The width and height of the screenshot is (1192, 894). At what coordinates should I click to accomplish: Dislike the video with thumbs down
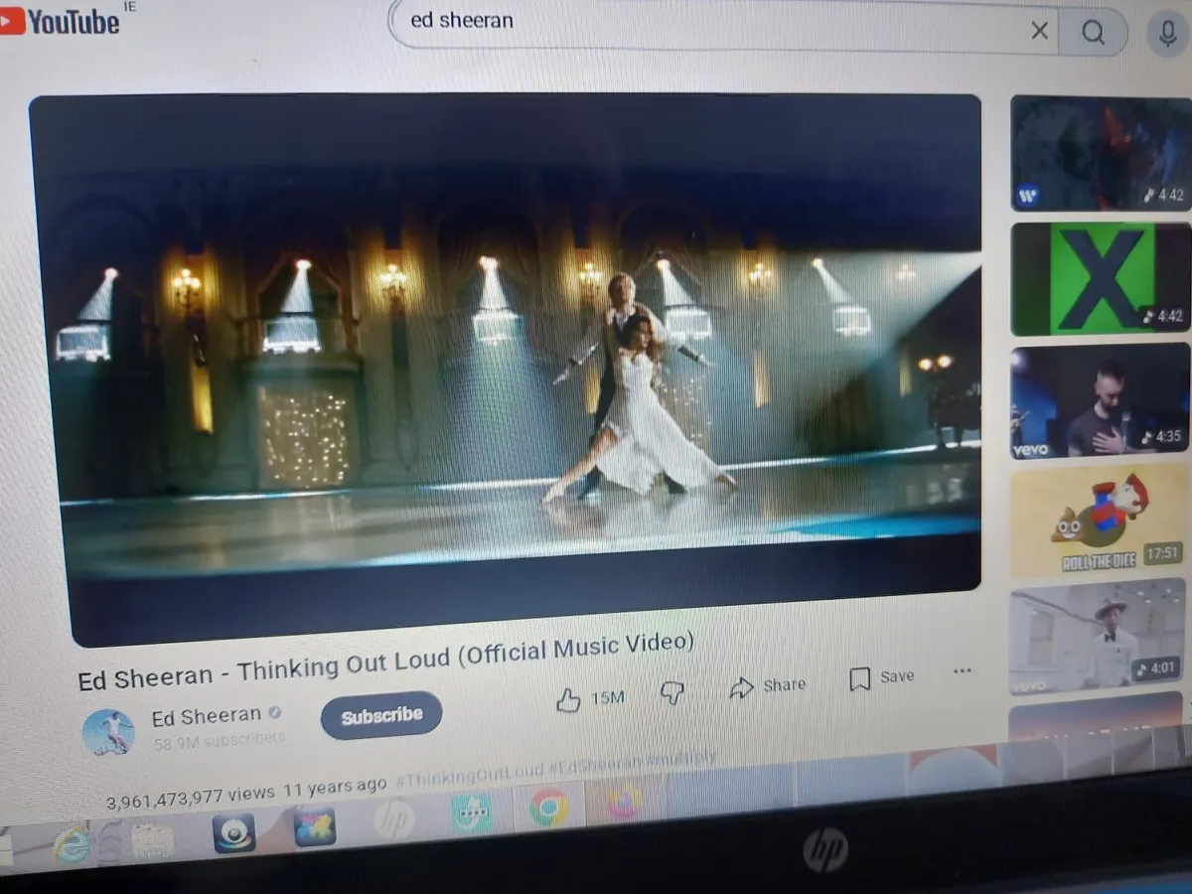coord(672,692)
